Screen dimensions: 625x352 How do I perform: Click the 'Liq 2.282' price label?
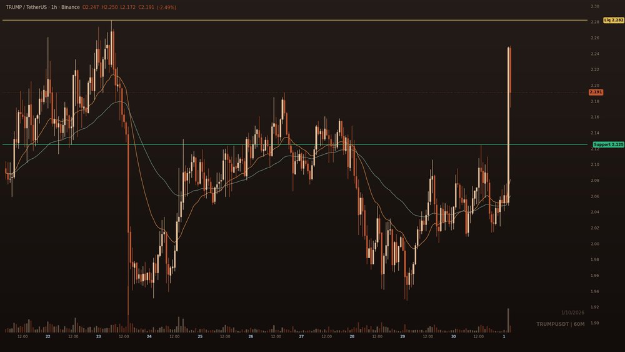pos(614,20)
